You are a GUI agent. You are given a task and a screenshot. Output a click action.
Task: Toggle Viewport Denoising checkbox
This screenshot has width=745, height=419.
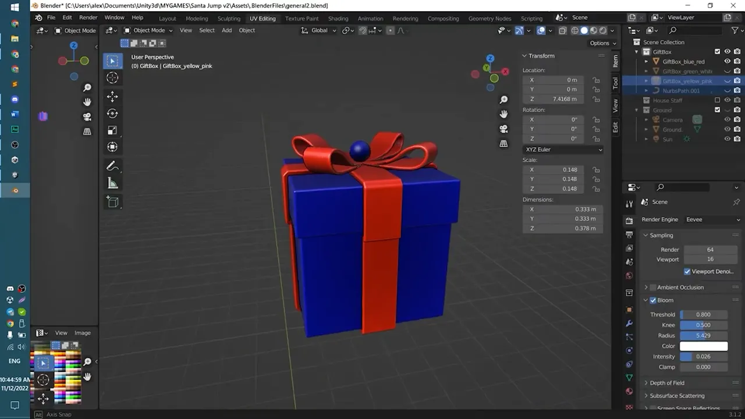(x=687, y=271)
